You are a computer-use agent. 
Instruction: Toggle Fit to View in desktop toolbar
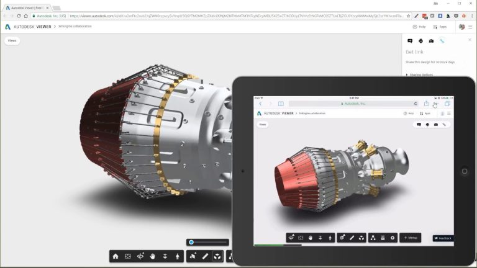click(x=128, y=256)
